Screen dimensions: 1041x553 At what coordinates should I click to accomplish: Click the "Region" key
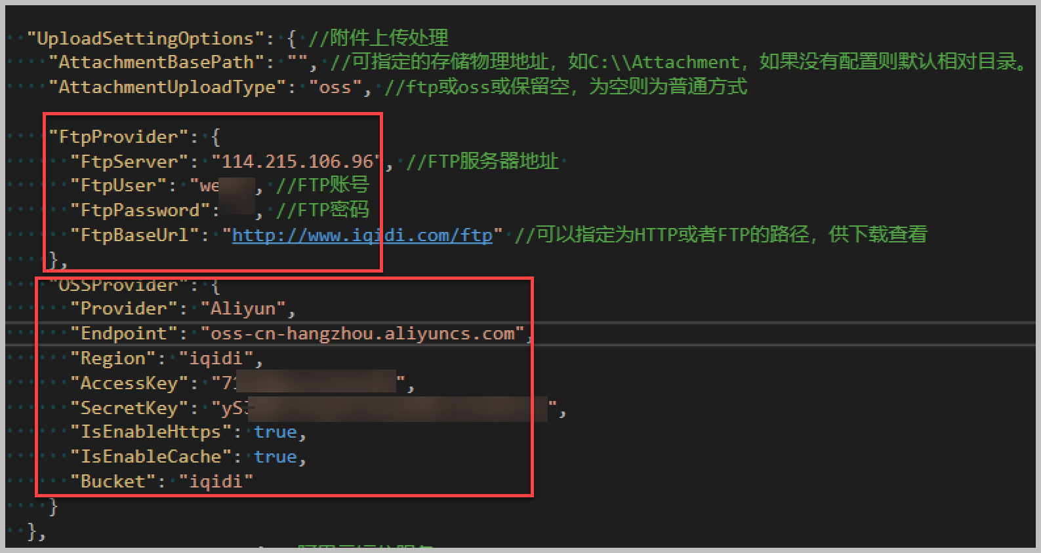(x=113, y=358)
